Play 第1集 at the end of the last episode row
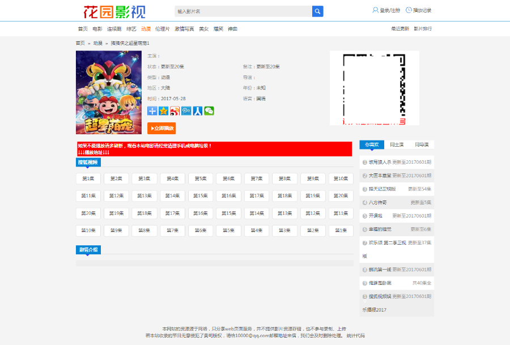Screen dimensions: 510x345 [x=341, y=231]
